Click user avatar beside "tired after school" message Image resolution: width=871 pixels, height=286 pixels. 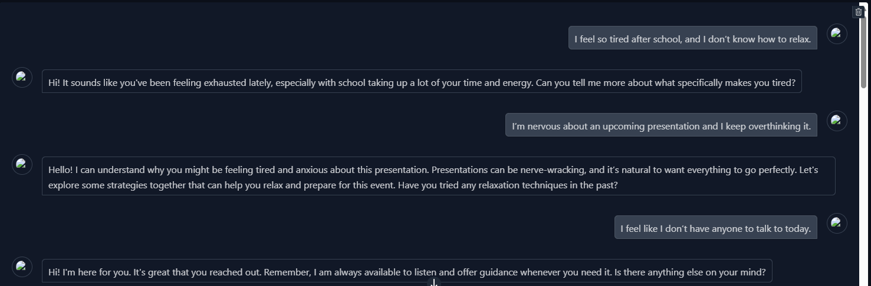(837, 34)
